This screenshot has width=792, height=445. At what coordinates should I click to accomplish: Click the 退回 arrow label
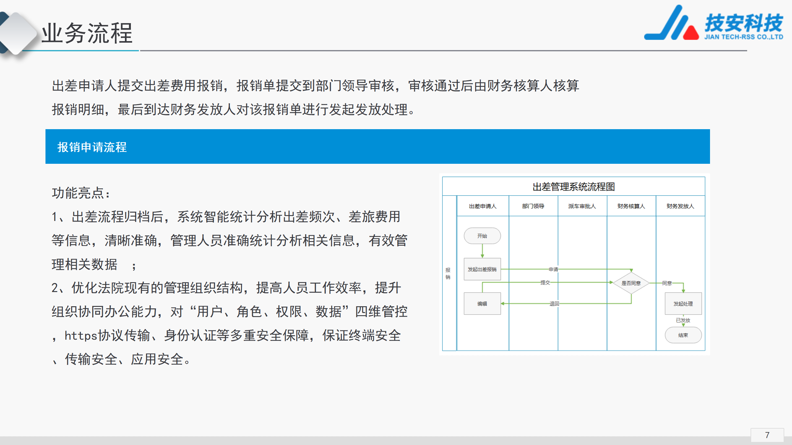[x=554, y=304]
